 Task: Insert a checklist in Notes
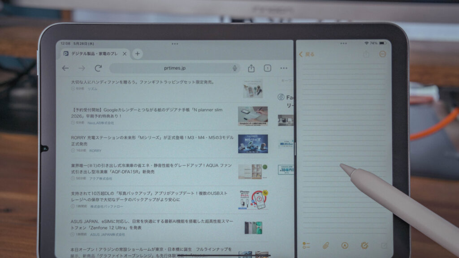(x=307, y=245)
